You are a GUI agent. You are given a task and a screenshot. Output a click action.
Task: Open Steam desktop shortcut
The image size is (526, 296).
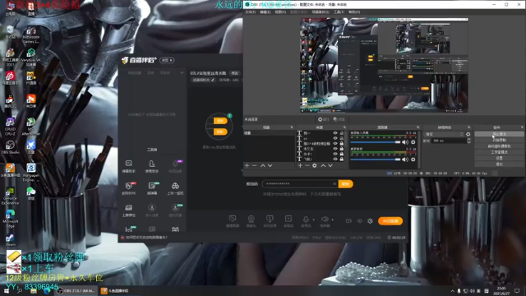point(10,239)
